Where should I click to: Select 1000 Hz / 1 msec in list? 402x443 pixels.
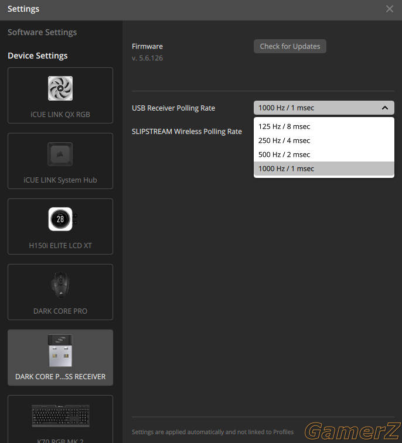324,169
